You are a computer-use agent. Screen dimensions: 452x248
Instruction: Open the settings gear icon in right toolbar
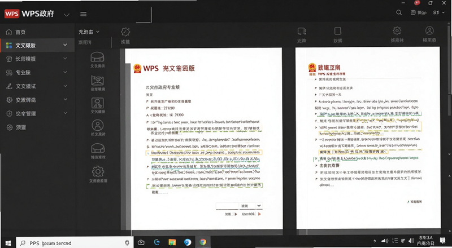pyautogui.click(x=397, y=31)
